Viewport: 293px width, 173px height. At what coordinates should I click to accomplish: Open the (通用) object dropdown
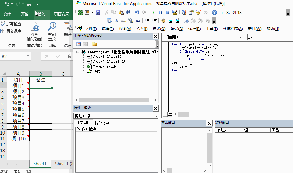click(x=241, y=37)
